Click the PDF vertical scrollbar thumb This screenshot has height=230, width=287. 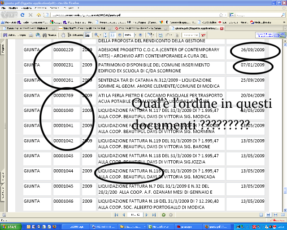tap(285, 190)
